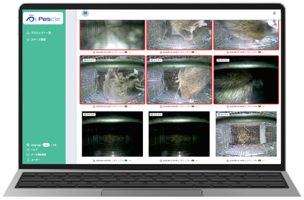Click clock icon before the 2026/06/16 10:00 timestamp
304x200 pixels.
(x=94, y=107)
